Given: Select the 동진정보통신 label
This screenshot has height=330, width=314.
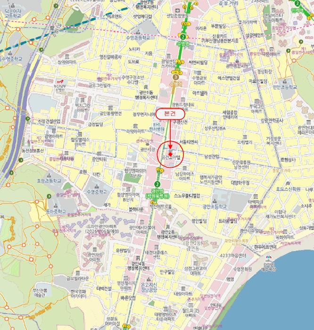Looking at the screenshot, I should tap(33, 151).
